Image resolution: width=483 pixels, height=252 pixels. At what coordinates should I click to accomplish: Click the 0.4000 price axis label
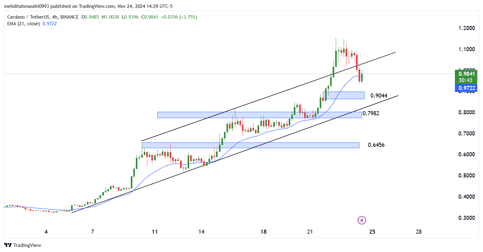467,197
